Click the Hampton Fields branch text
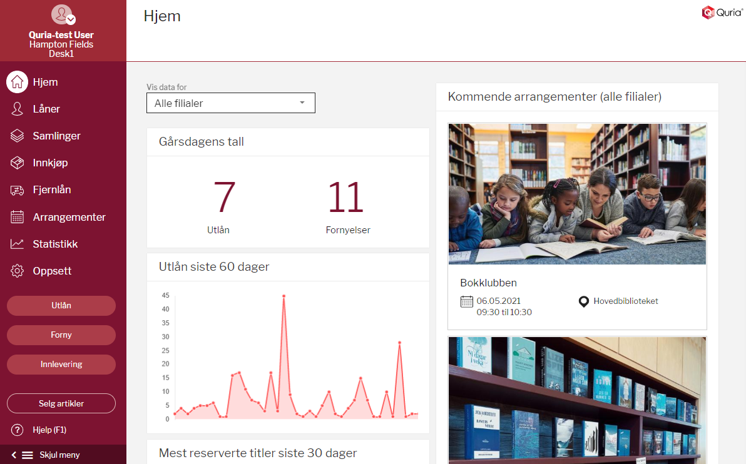 click(61, 44)
